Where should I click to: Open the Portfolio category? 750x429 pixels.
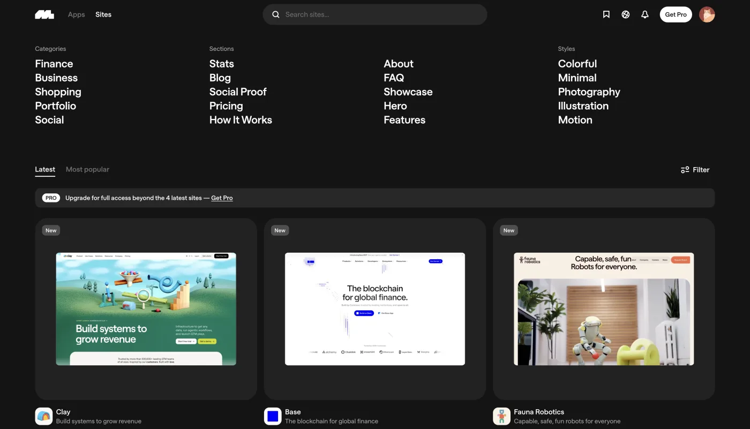pos(56,106)
